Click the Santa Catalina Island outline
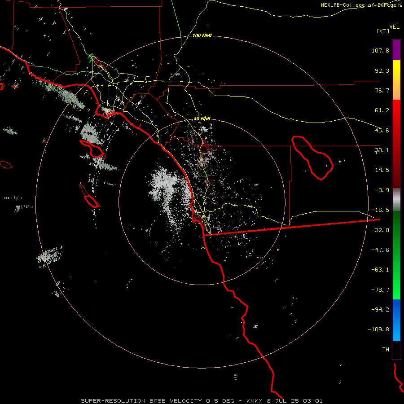 click(93, 149)
